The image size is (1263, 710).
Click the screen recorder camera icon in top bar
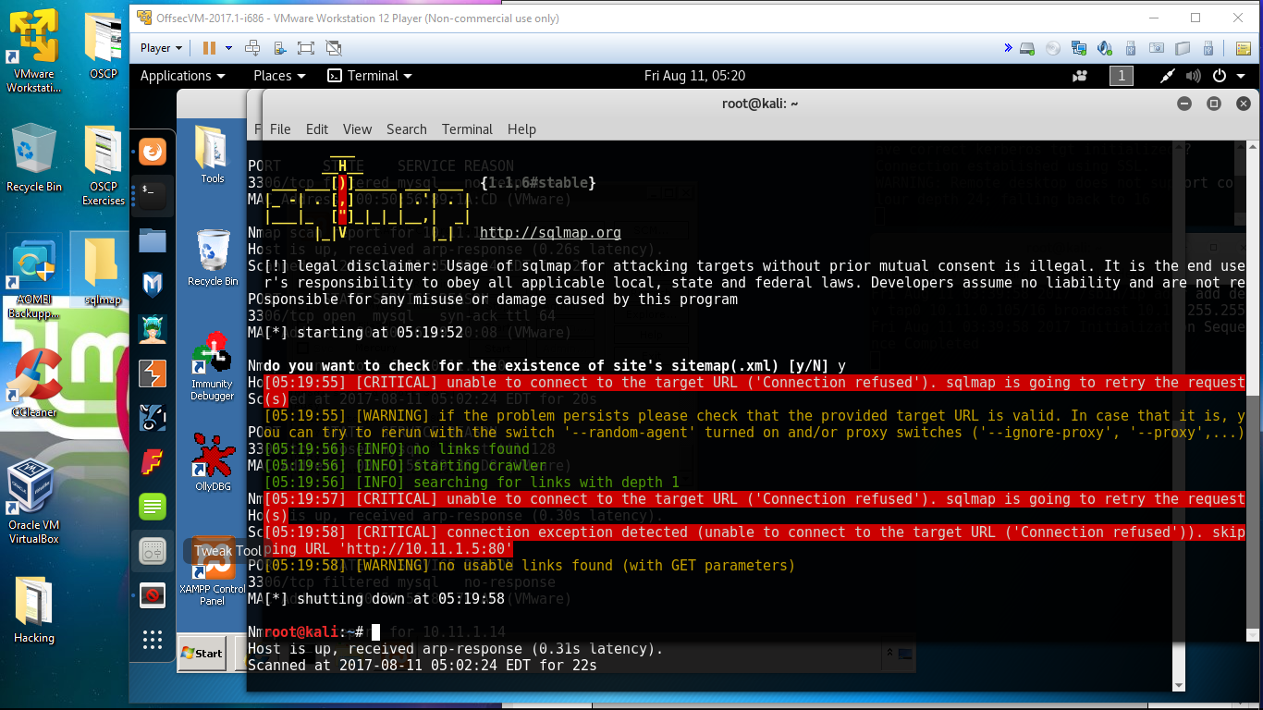(x=1079, y=76)
